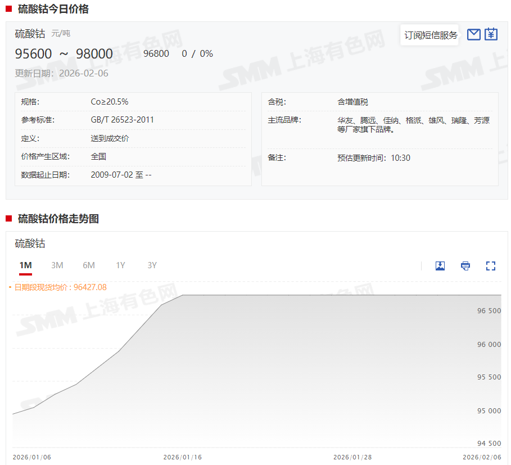Click the 更新日期 2026-02-06 text
The image size is (511, 465).
point(61,73)
